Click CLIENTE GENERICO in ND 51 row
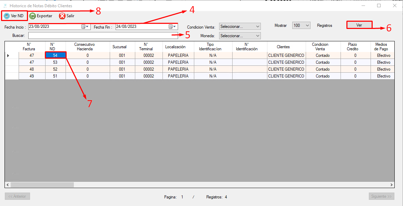Screen dimensions: 403x206 [x=286, y=76]
